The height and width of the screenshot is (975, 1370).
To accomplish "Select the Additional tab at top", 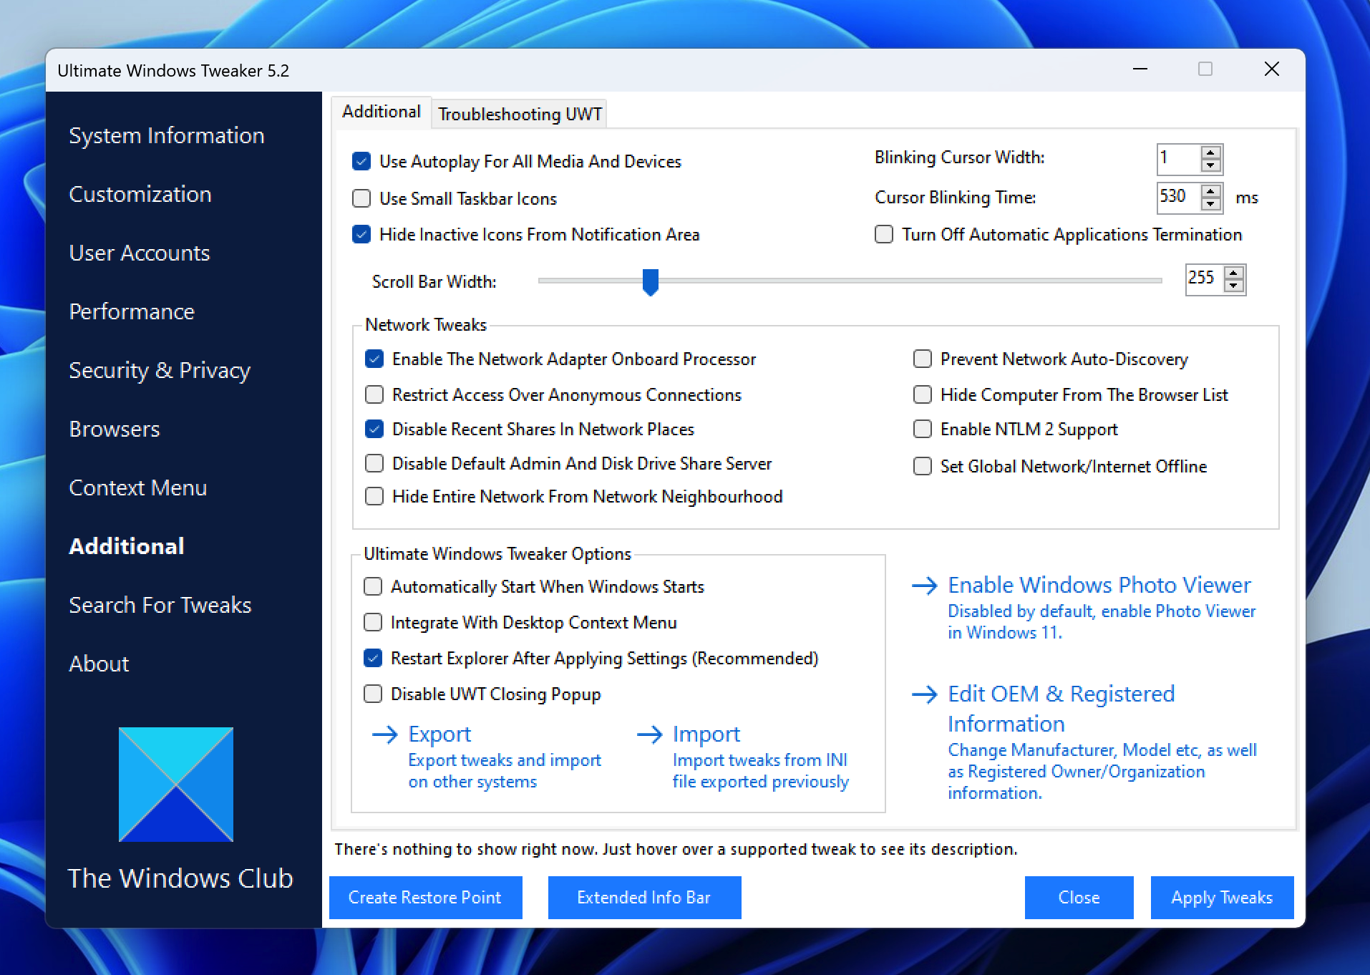I will coord(382,112).
